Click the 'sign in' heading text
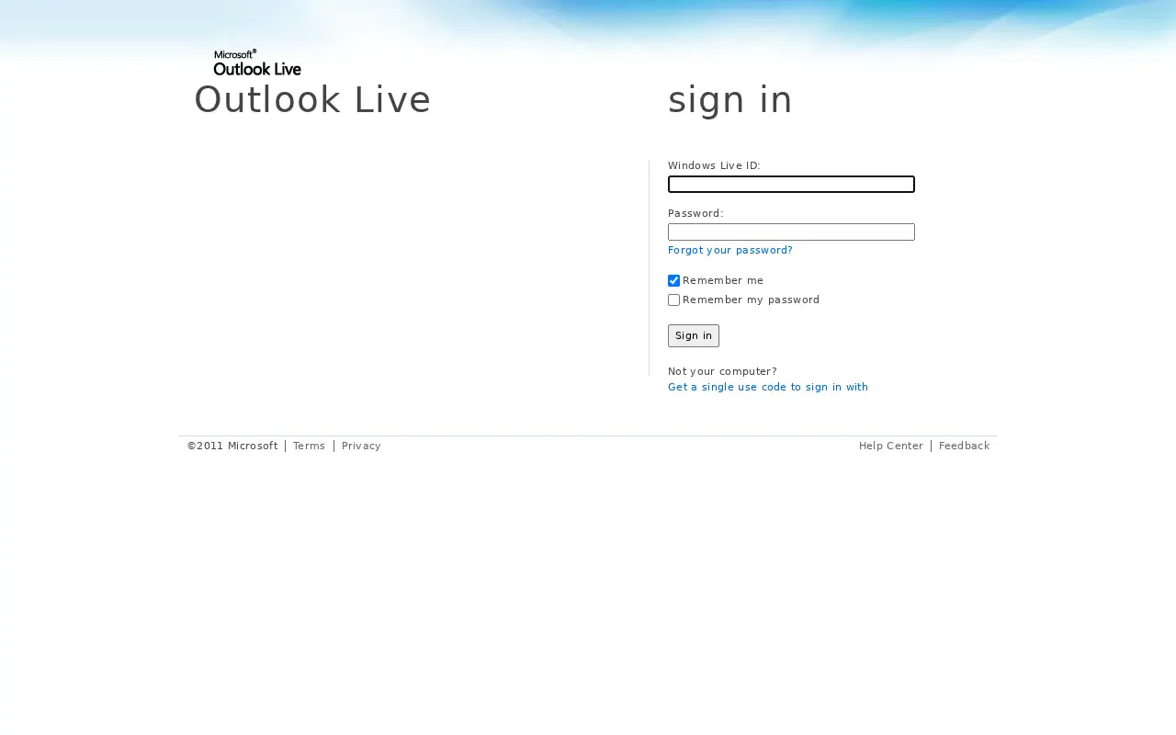Image resolution: width=1176 pixels, height=735 pixels. point(730,100)
